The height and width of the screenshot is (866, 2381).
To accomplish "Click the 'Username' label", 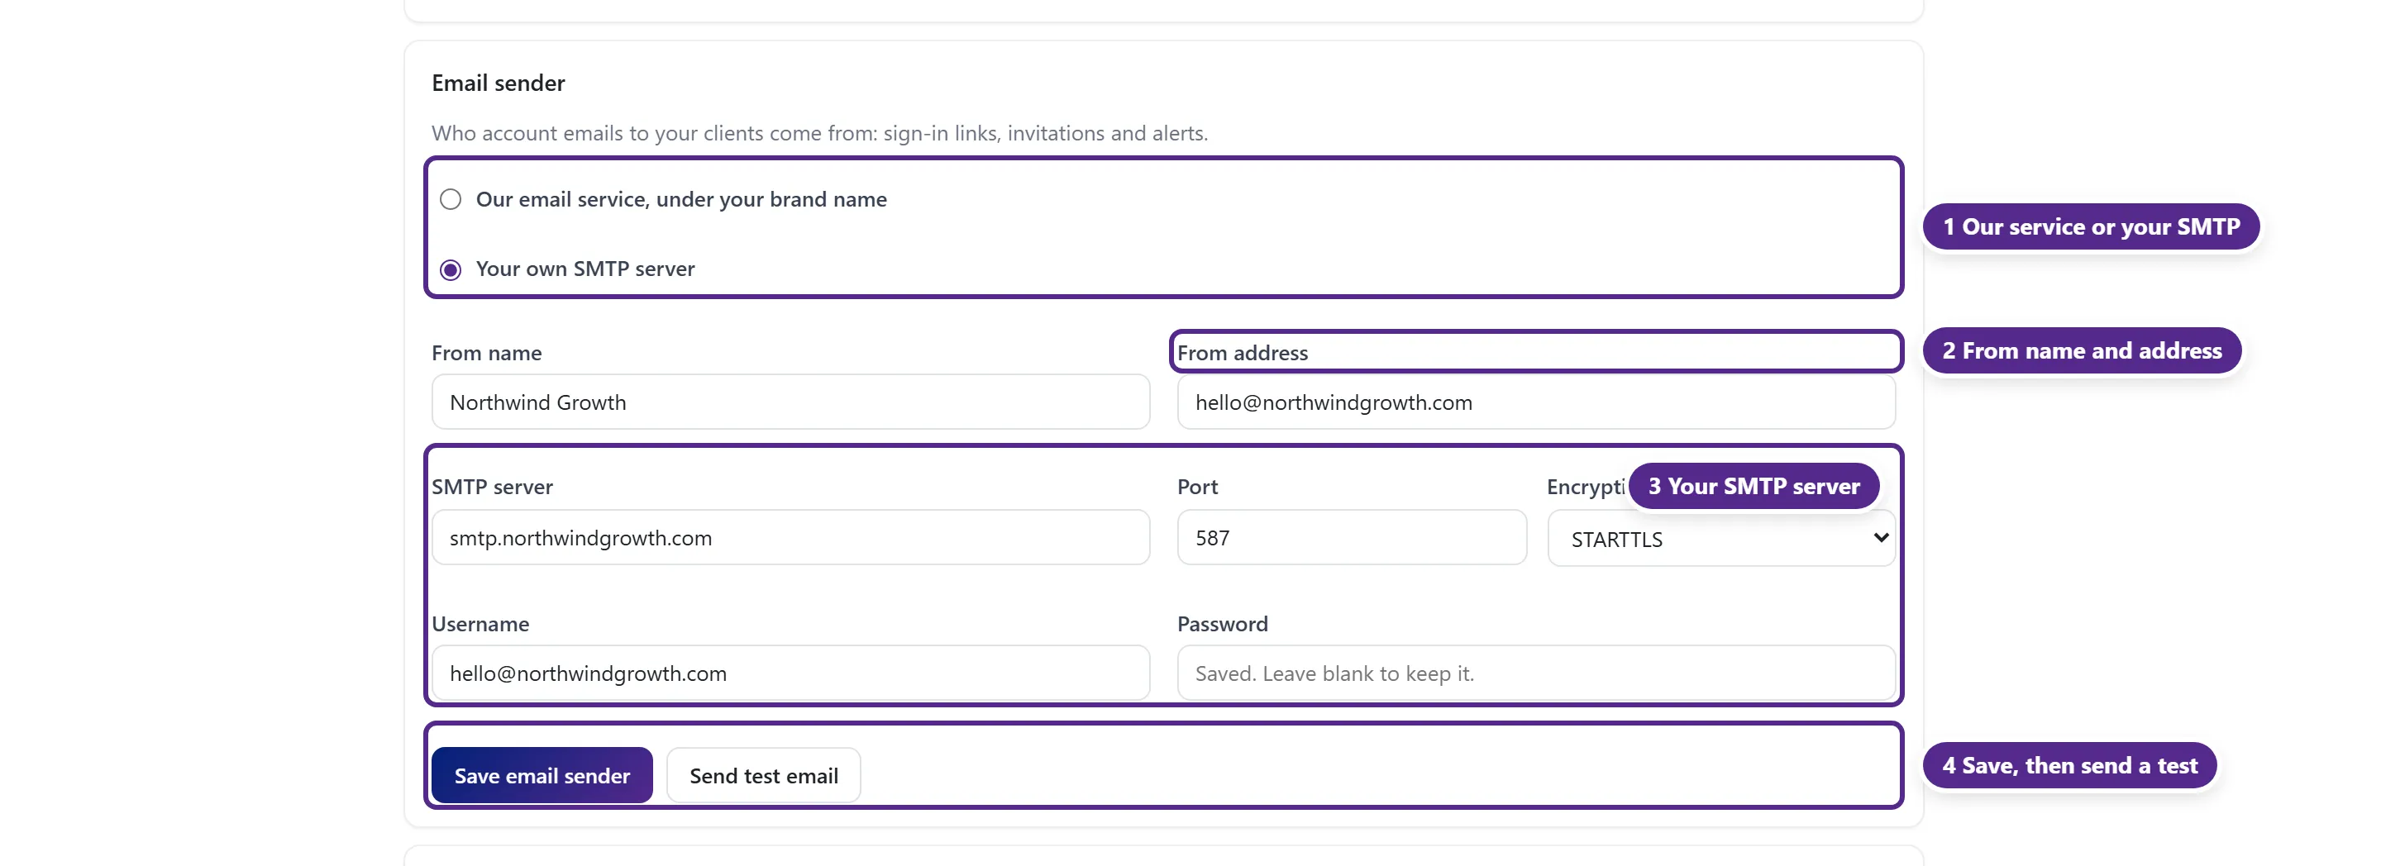I will [x=480, y=624].
